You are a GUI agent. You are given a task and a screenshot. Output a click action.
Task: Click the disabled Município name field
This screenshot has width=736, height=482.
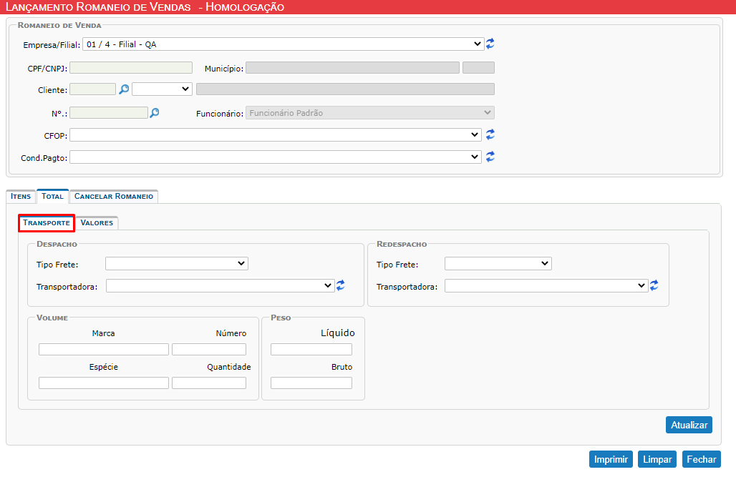[x=352, y=68]
